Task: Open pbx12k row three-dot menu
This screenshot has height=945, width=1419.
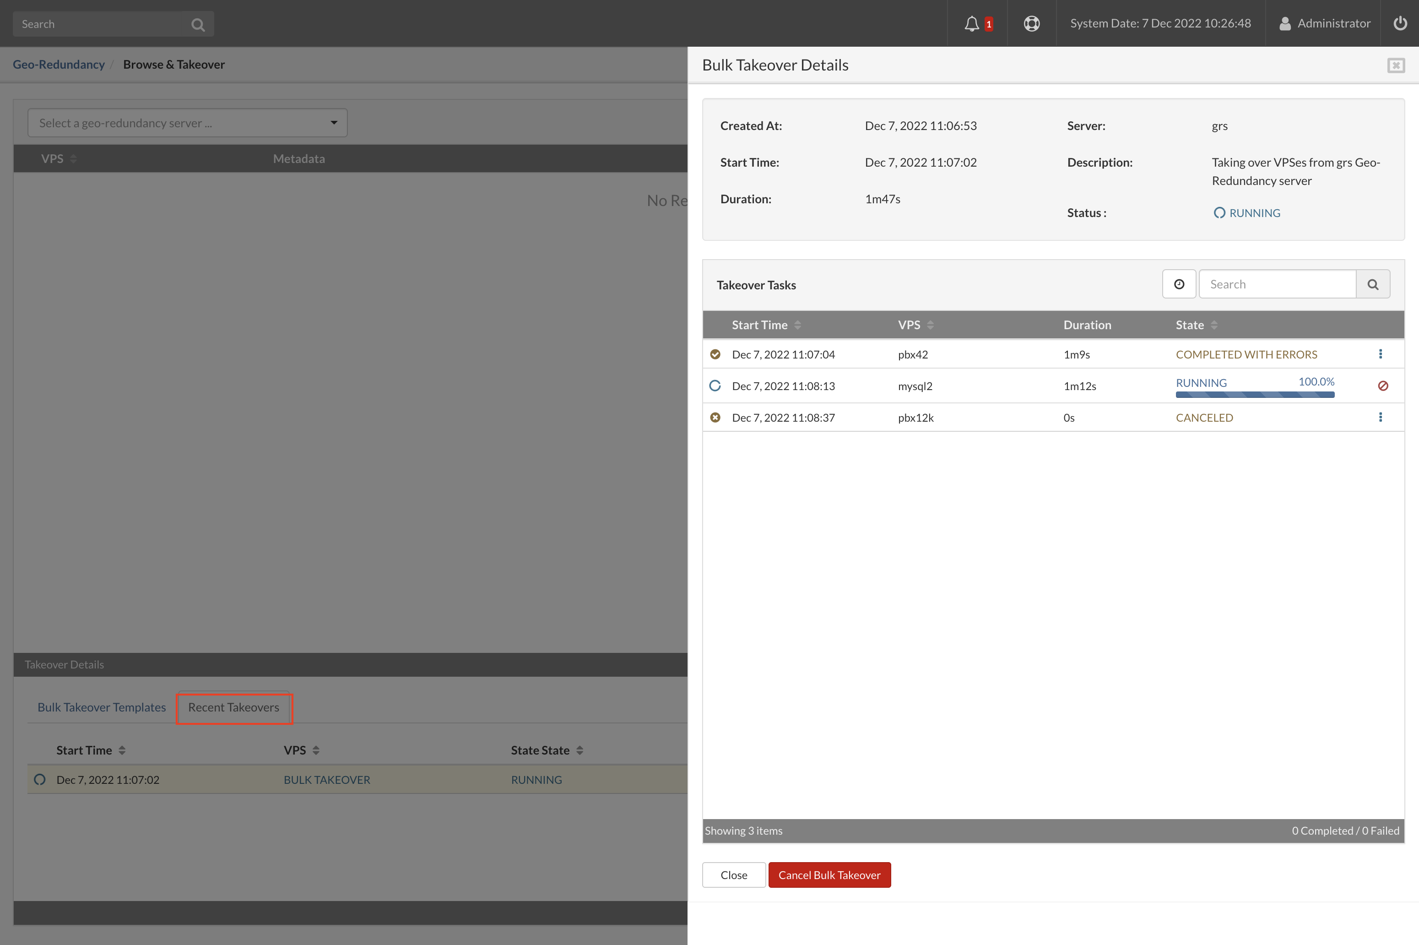Action: (x=1380, y=418)
